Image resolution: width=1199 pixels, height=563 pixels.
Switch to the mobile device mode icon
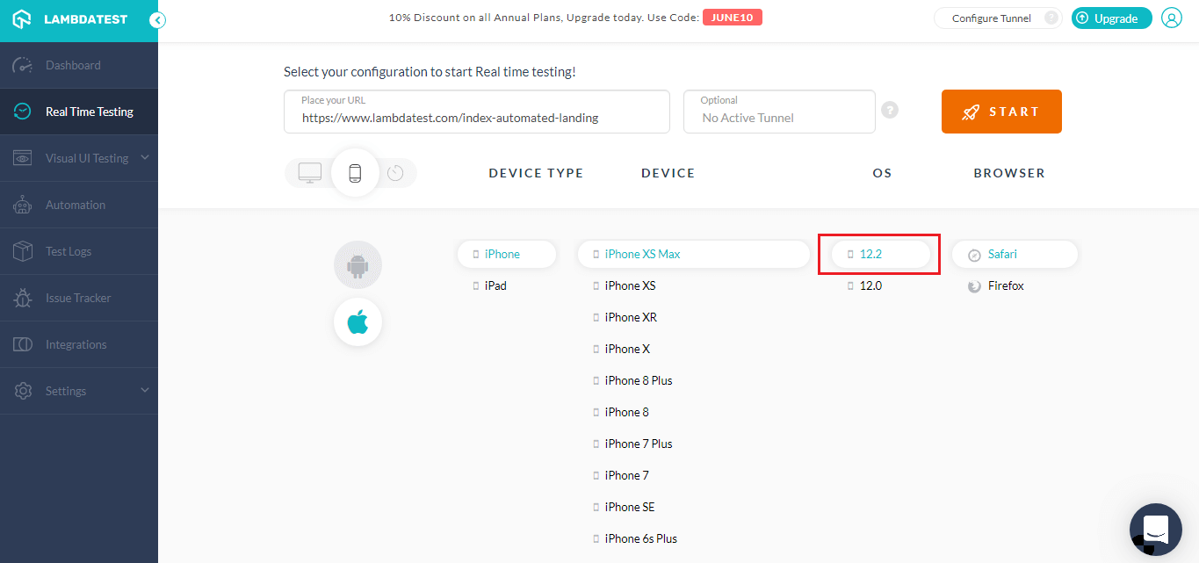[x=355, y=173]
